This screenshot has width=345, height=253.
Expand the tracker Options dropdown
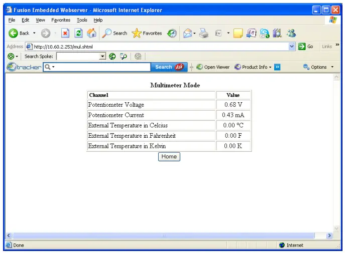point(332,67)
